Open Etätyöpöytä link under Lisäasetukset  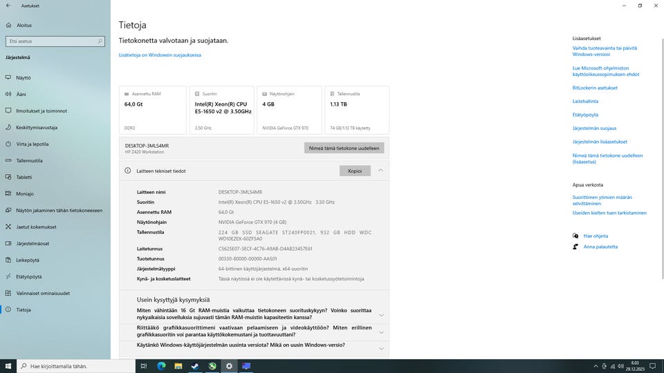pyautogui.click(x=585, y=115)
